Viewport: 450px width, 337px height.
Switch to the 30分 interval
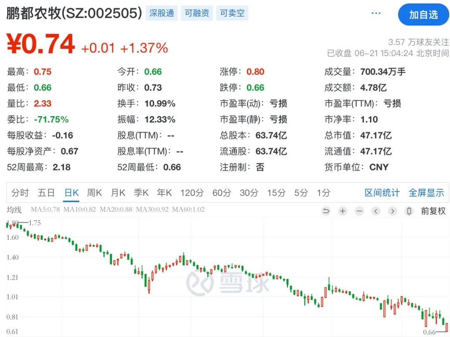(x=249, y=193)
